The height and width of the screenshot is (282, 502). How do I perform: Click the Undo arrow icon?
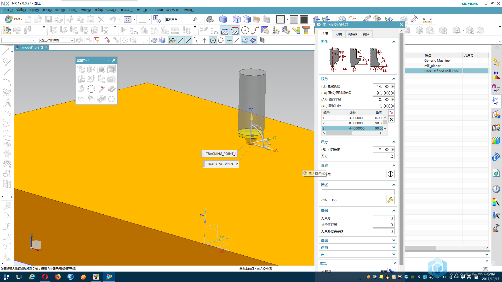[x=113, y=19]
